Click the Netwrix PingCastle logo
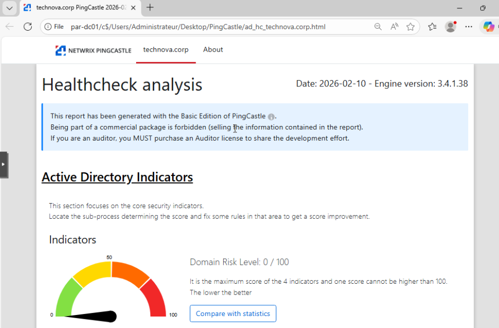Image resolution: width=499 pixels, height=328 pixels. pos(93,50)
